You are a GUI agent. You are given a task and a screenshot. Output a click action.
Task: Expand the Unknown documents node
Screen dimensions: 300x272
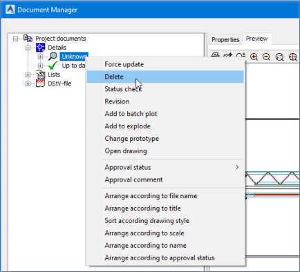(40, 57)
